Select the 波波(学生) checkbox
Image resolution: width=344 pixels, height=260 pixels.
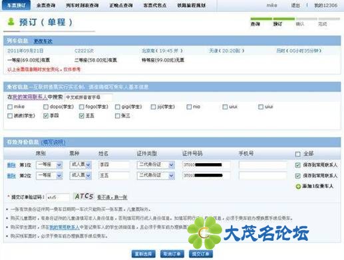[10, 116]
